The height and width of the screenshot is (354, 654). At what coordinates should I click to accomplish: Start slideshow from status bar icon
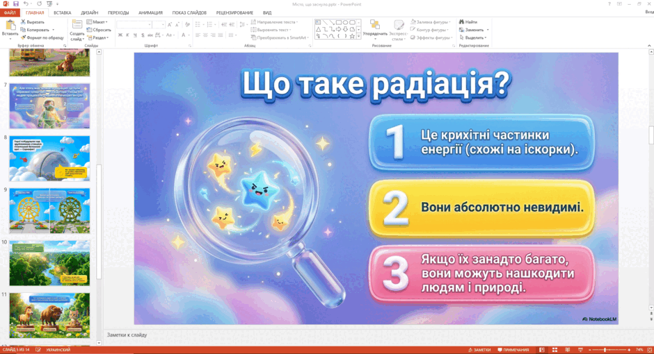580,351
